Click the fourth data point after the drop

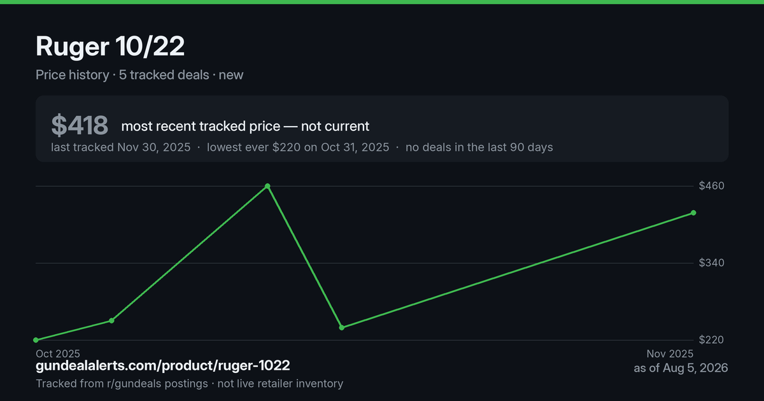[x=342, y=327]
